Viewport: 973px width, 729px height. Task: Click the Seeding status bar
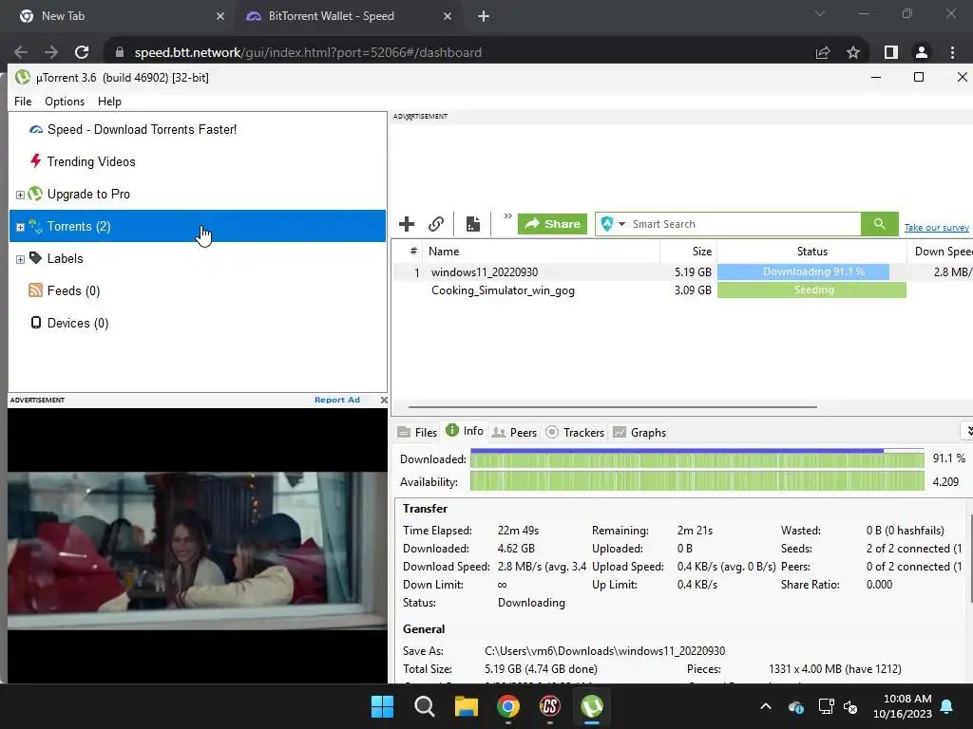811,290
